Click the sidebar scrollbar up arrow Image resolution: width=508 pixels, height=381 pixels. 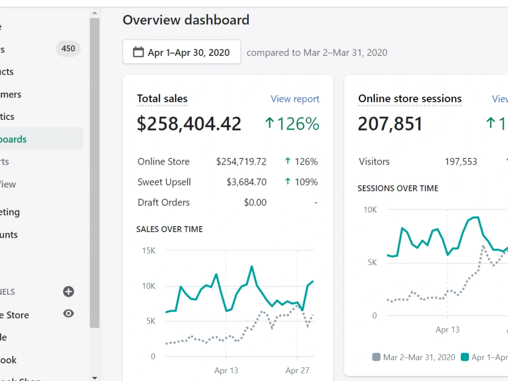(94, 13)
